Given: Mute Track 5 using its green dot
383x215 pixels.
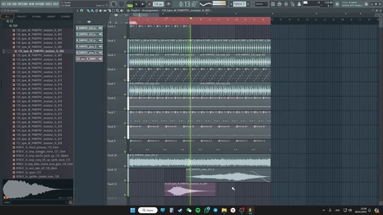Looking at the screenshot, I should point(125,94).
